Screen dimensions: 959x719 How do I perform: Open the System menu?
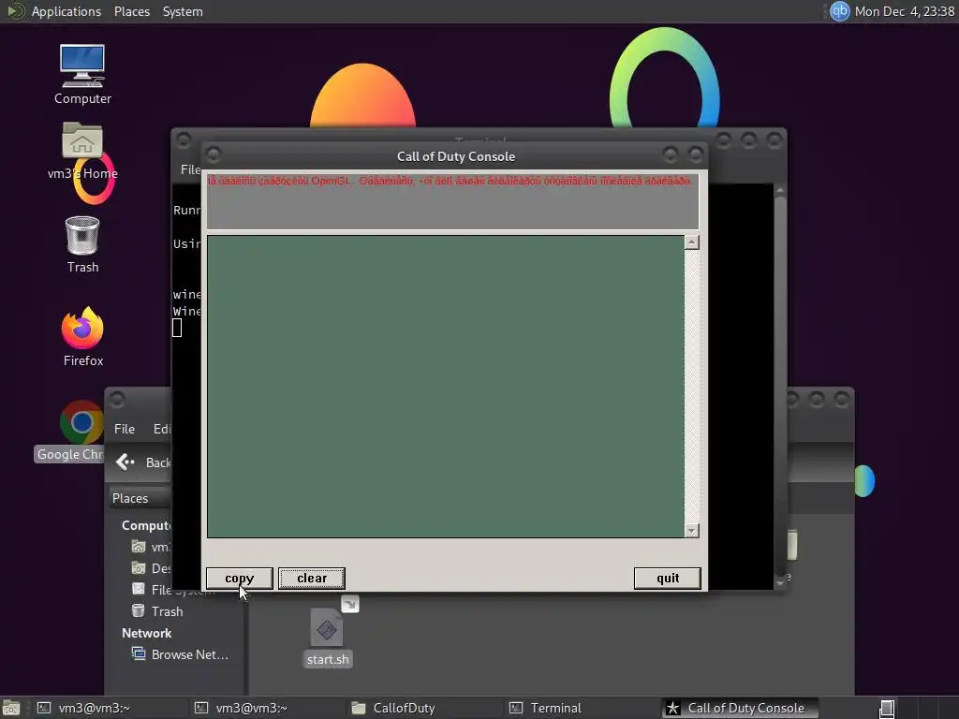pyautogui.click(x=183, y=11)
